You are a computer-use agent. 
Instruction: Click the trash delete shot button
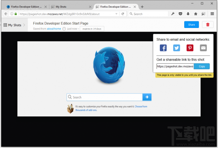tap(208, 25)
